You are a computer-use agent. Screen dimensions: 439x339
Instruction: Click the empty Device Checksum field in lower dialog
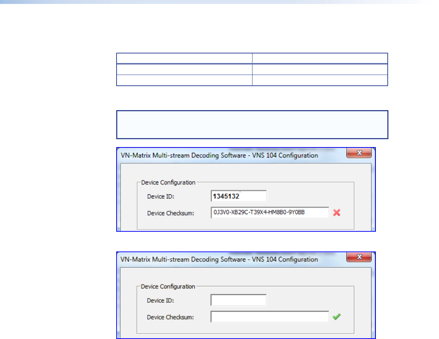point(270,317)
